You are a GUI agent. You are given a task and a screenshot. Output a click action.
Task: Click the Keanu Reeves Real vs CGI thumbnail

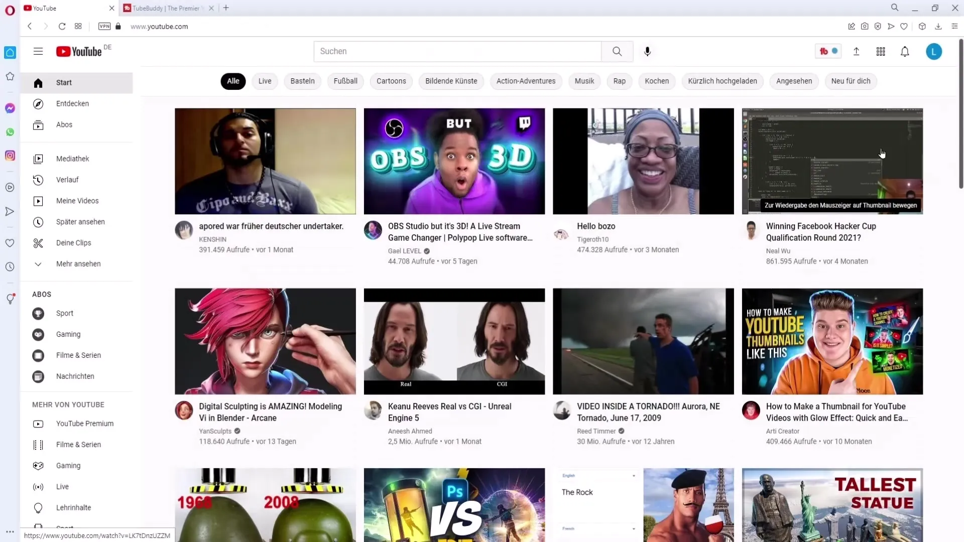pyautogui.click(x=454, y=341)
